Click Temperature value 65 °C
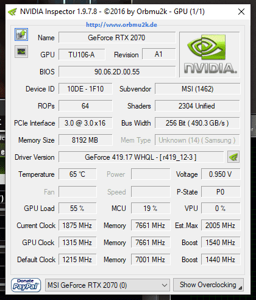 77,174
